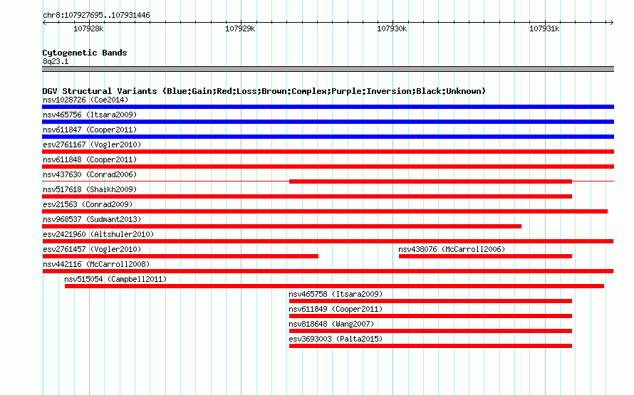
Task: Click the red bar under esv2761457
Action: click(180, 256)
